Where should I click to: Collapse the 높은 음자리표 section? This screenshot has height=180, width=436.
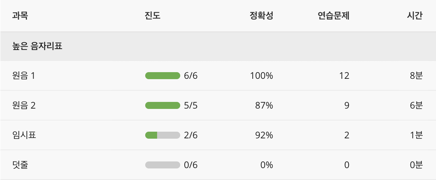point(37,46)
